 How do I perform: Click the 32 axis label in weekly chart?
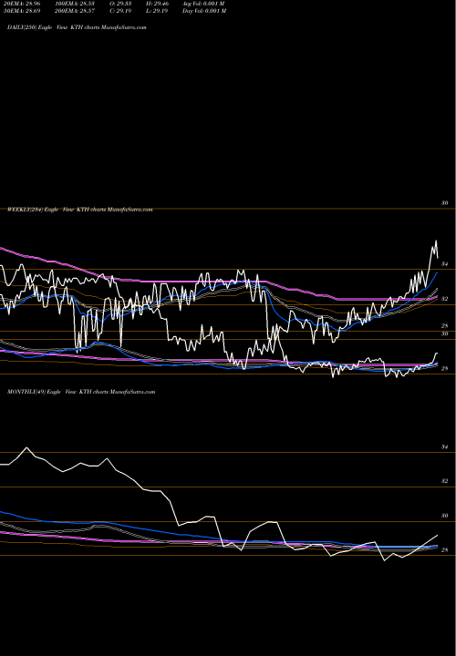point(445,299)
